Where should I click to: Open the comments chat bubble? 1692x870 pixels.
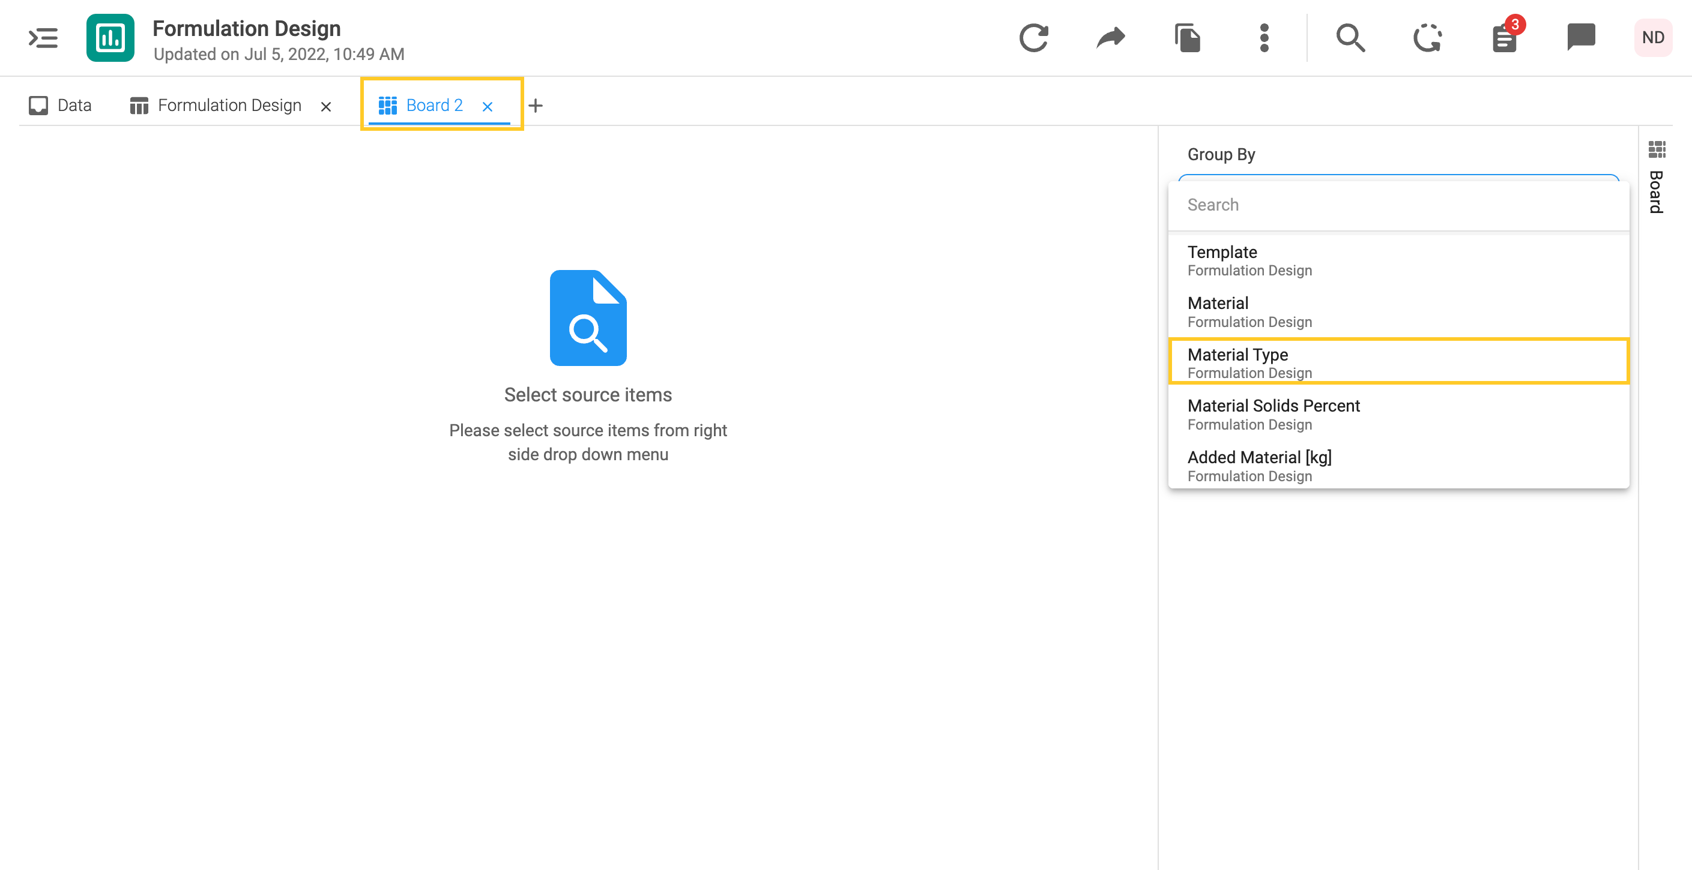[x=1581, y=37]
